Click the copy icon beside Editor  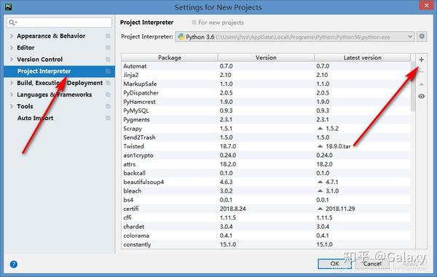tap(108, 47)
